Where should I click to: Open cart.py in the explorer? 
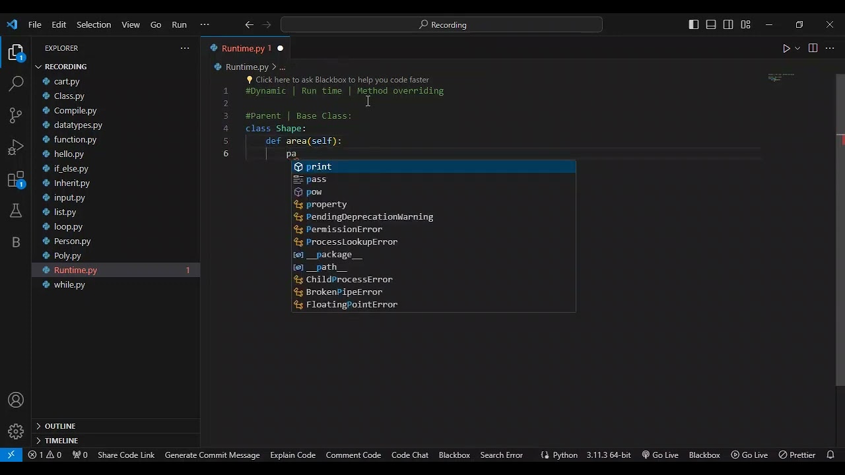pos(116,81)
